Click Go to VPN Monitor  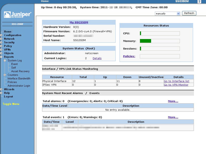click(176, 85)
